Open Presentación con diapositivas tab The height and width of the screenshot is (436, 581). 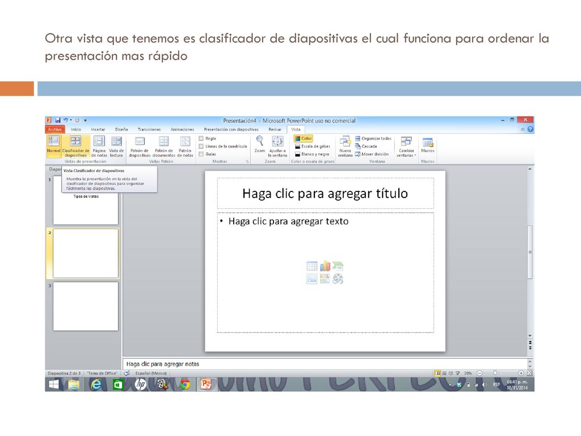(231, 129)
